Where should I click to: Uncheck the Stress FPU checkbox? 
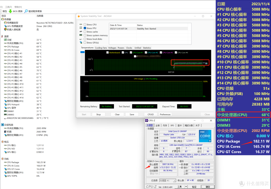click(85, 28)
